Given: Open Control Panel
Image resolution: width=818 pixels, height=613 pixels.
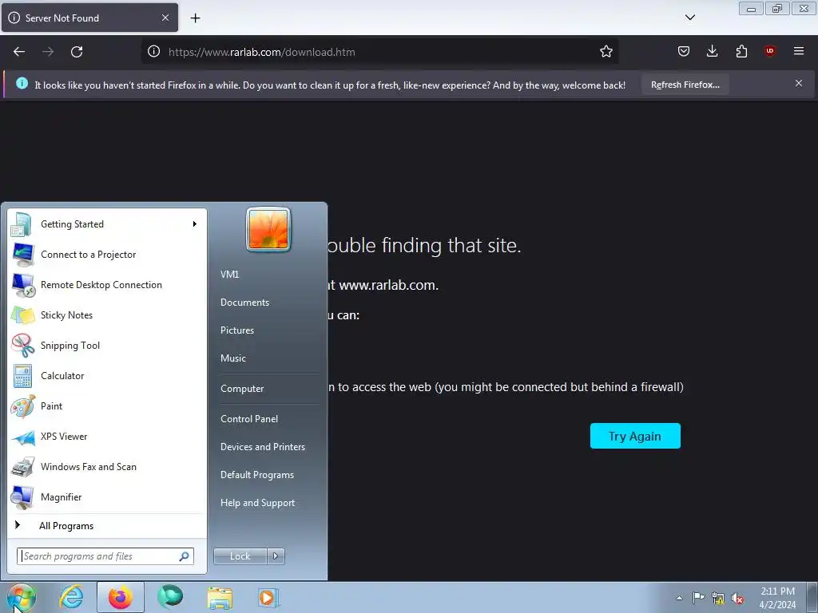Looking at the screenshot, I should [x=249, y=419].
